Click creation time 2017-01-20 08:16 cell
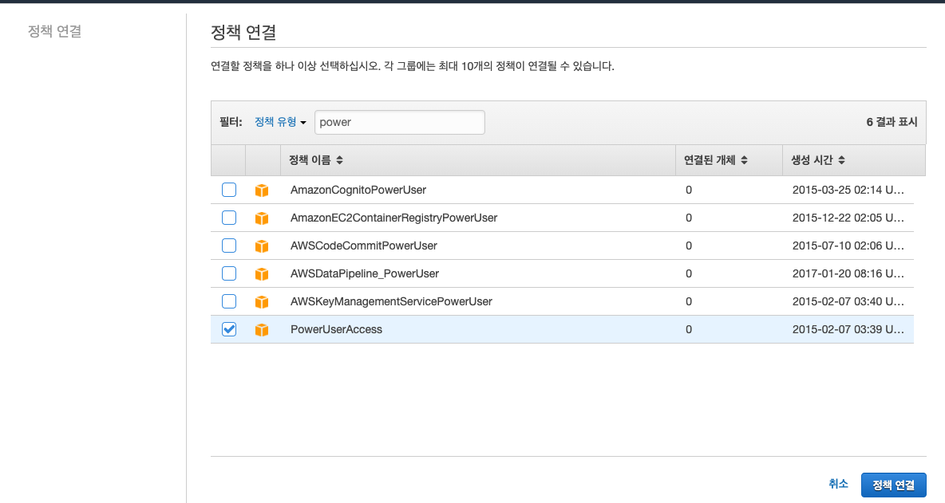The height and width of the screenshot is (503, 945). coord(848,273)
